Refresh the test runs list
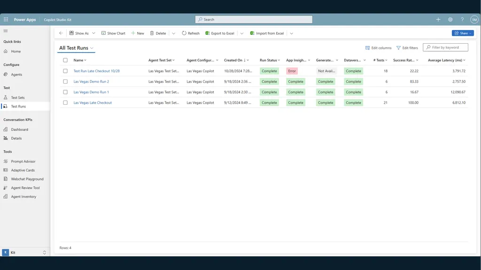 191,33
